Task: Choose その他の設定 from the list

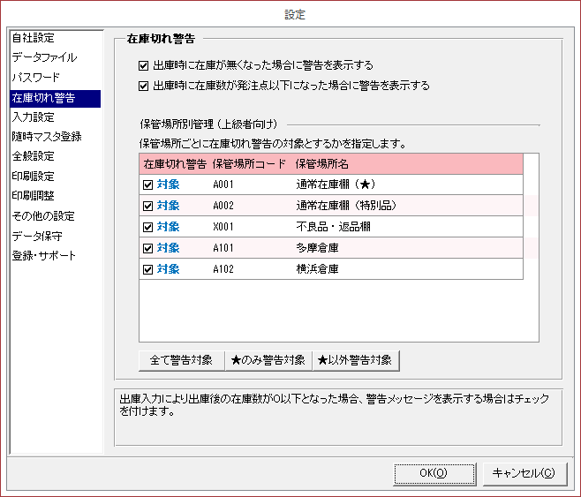Action: [43, 216]
